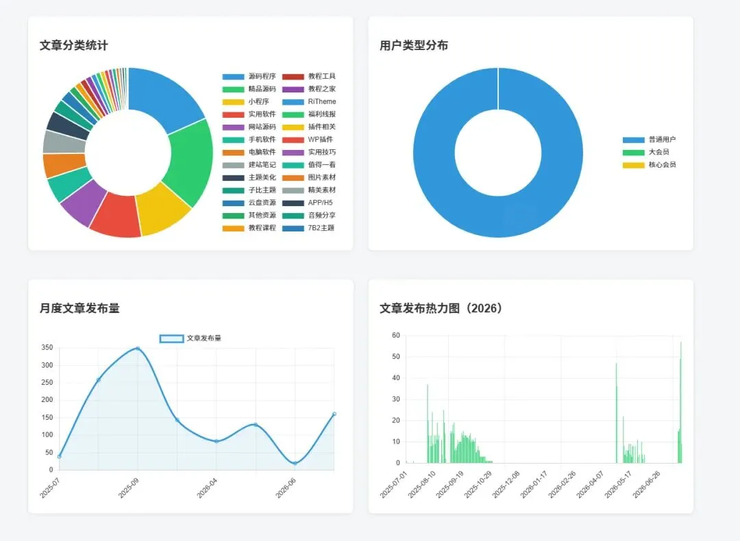Hide 网站源码 category via legend
This screenshot has width=740, height=541.
[x=249, y=127]
